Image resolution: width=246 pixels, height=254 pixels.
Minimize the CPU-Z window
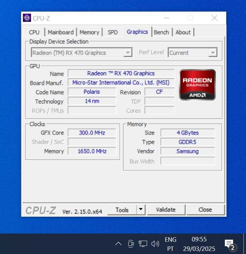click(x=167, y=18)
